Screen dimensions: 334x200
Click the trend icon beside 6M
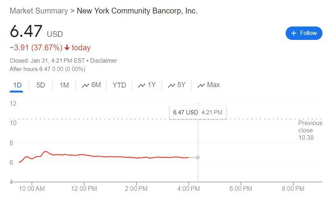(86, 86)
